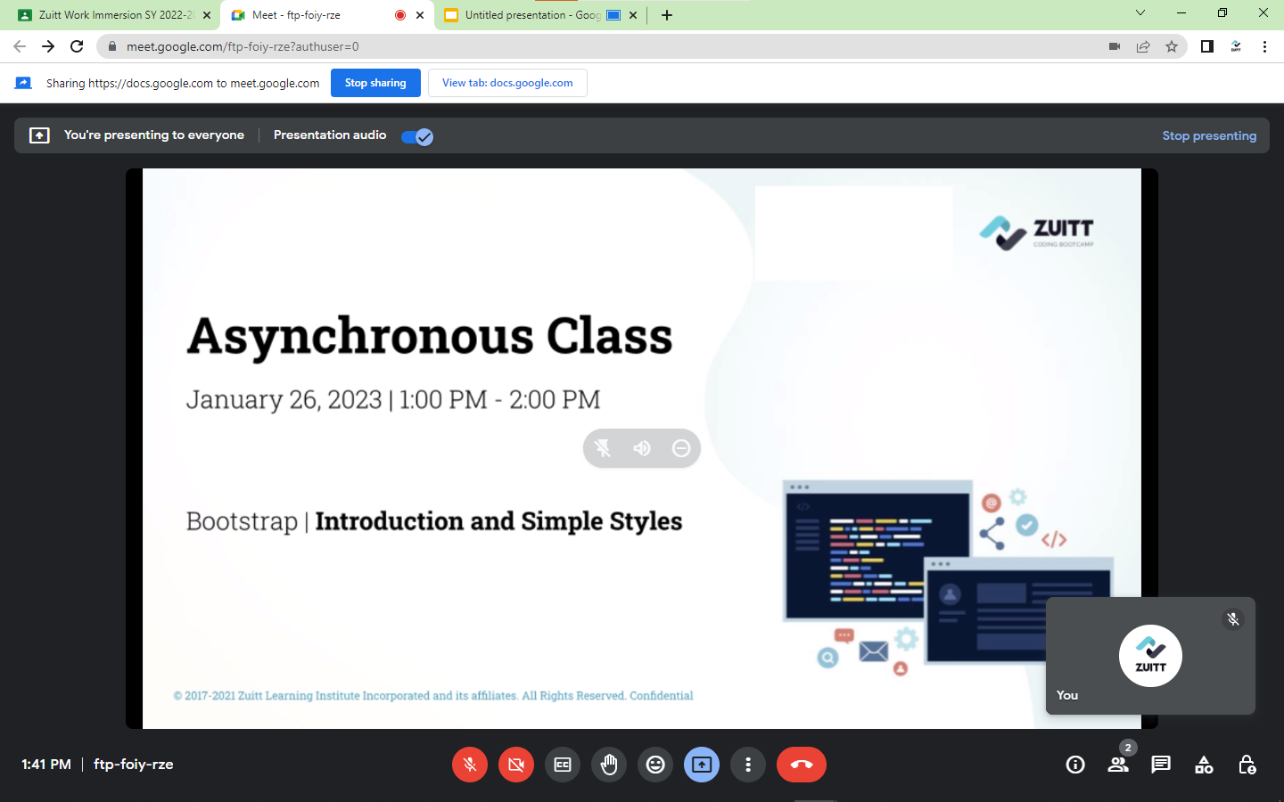Turn on closed captions

tap(563, 765)
